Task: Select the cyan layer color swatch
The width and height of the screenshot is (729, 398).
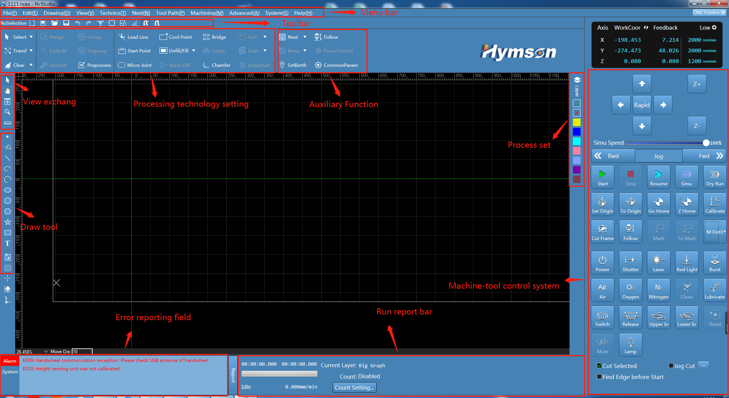Action: [x=577, y=141]
